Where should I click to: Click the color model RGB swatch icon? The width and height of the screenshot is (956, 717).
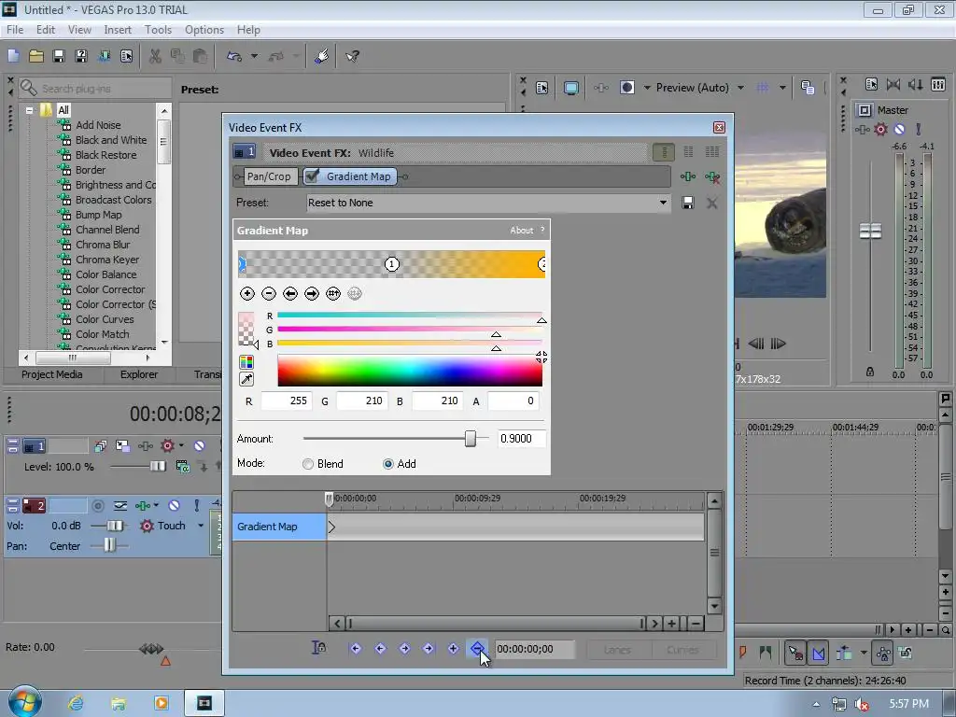pos(246,362)
